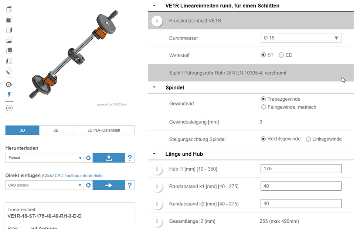Choose Feingewinde, metrisch thread type
Screen dimensions: 360x229
point(264,107)
